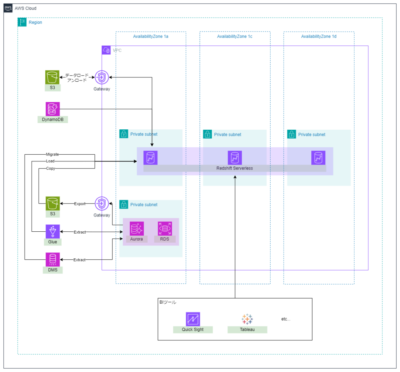
Task: Click the Redshift icon in AvailabilityZone 1a
Action: [x=150, y=158]
